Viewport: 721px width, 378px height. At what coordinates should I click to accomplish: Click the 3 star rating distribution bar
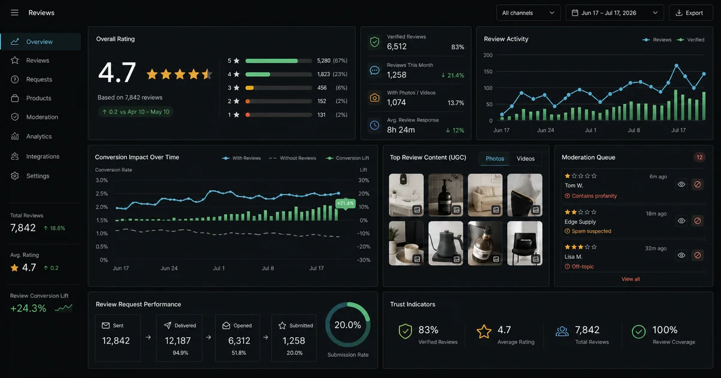[x=279, y=88]
